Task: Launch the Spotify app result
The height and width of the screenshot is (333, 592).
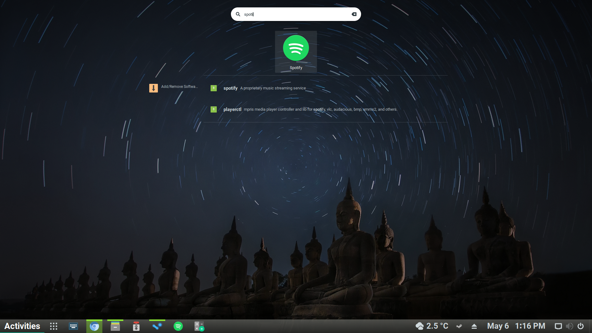Action: tap(296, 52)
